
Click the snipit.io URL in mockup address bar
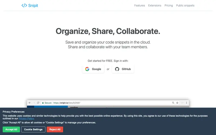click(67, 103)
